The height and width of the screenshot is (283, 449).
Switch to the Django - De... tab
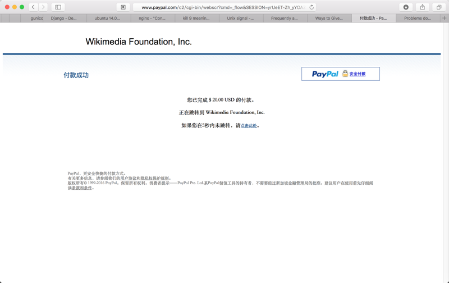[65, 18]
